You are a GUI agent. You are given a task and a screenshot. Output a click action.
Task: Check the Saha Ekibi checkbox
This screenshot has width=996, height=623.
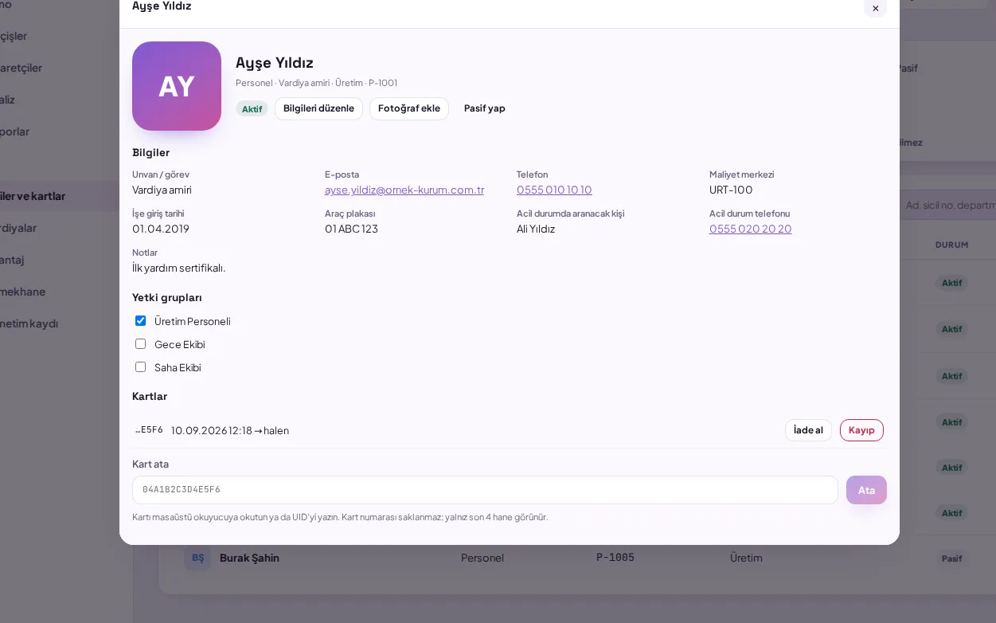[140, 367]
